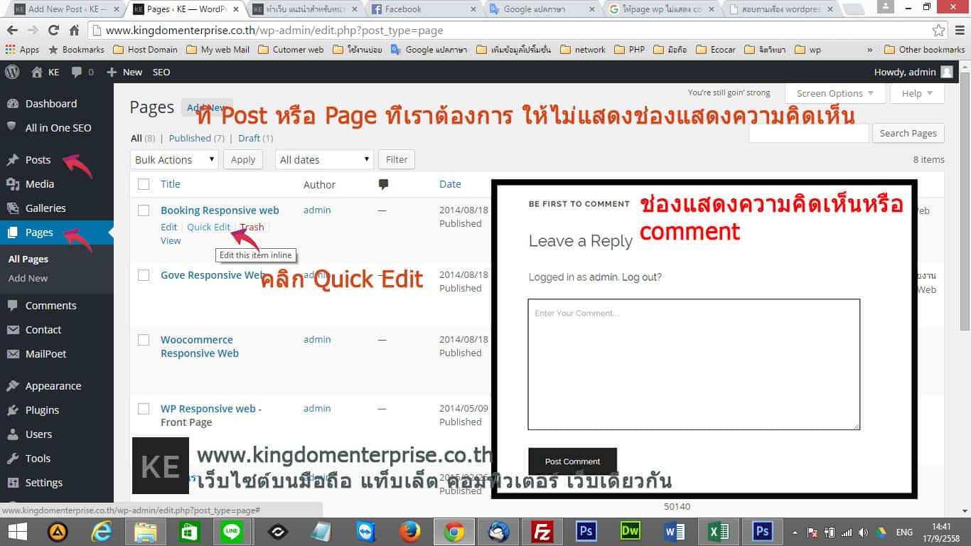Bookmark this page with the star icon

coord(939,31)
